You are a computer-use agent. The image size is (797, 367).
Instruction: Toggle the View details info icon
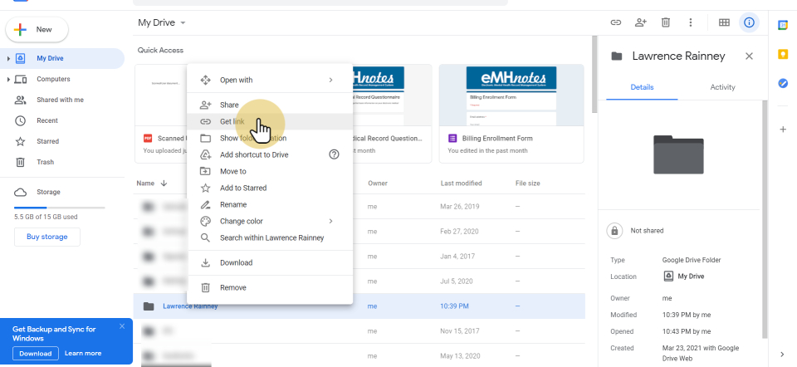point(749,22)
